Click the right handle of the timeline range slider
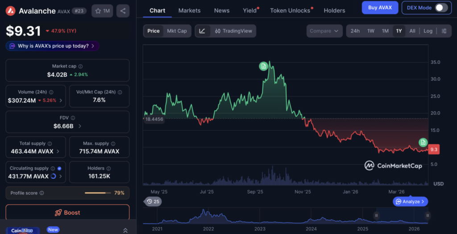457x234 pixels. (x=427, y=215)
